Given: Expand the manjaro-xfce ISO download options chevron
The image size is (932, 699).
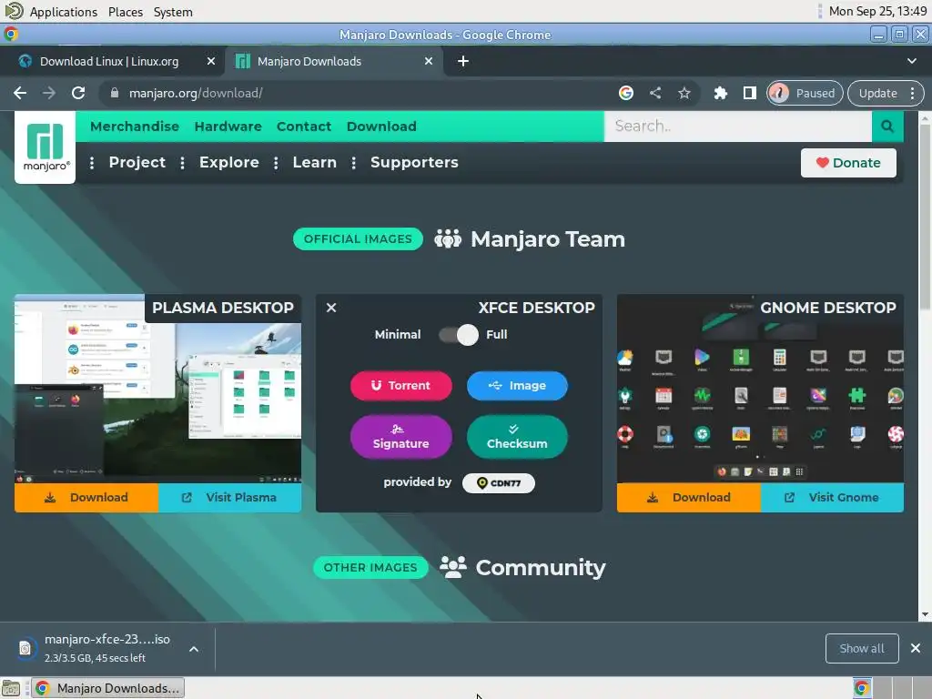Looking at the screenshot, I should tap(194, 649).
